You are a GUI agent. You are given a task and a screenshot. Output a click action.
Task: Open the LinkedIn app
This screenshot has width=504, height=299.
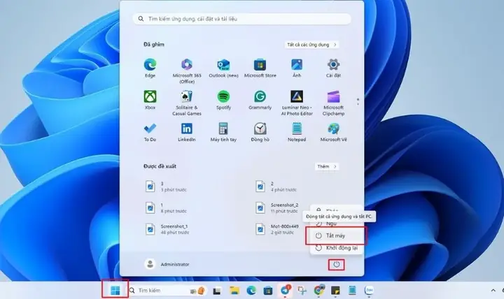tap(187, 132)
